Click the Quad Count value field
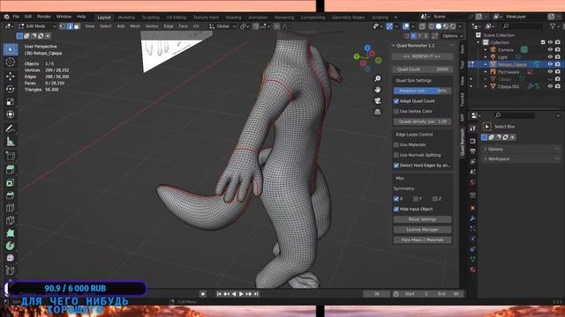 [x=422, y=69]
